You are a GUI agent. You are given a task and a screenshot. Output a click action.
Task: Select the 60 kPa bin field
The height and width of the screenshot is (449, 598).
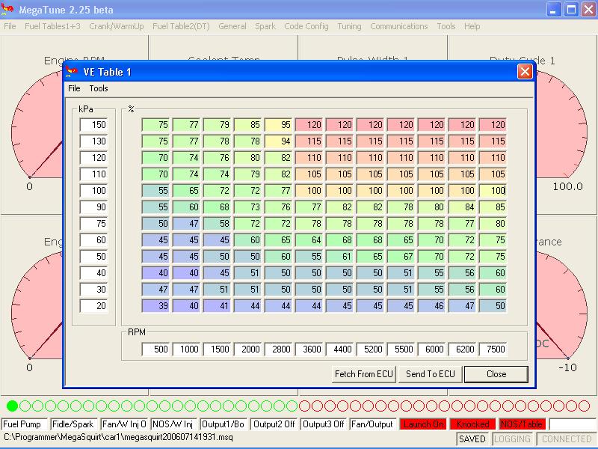point(94,240)
